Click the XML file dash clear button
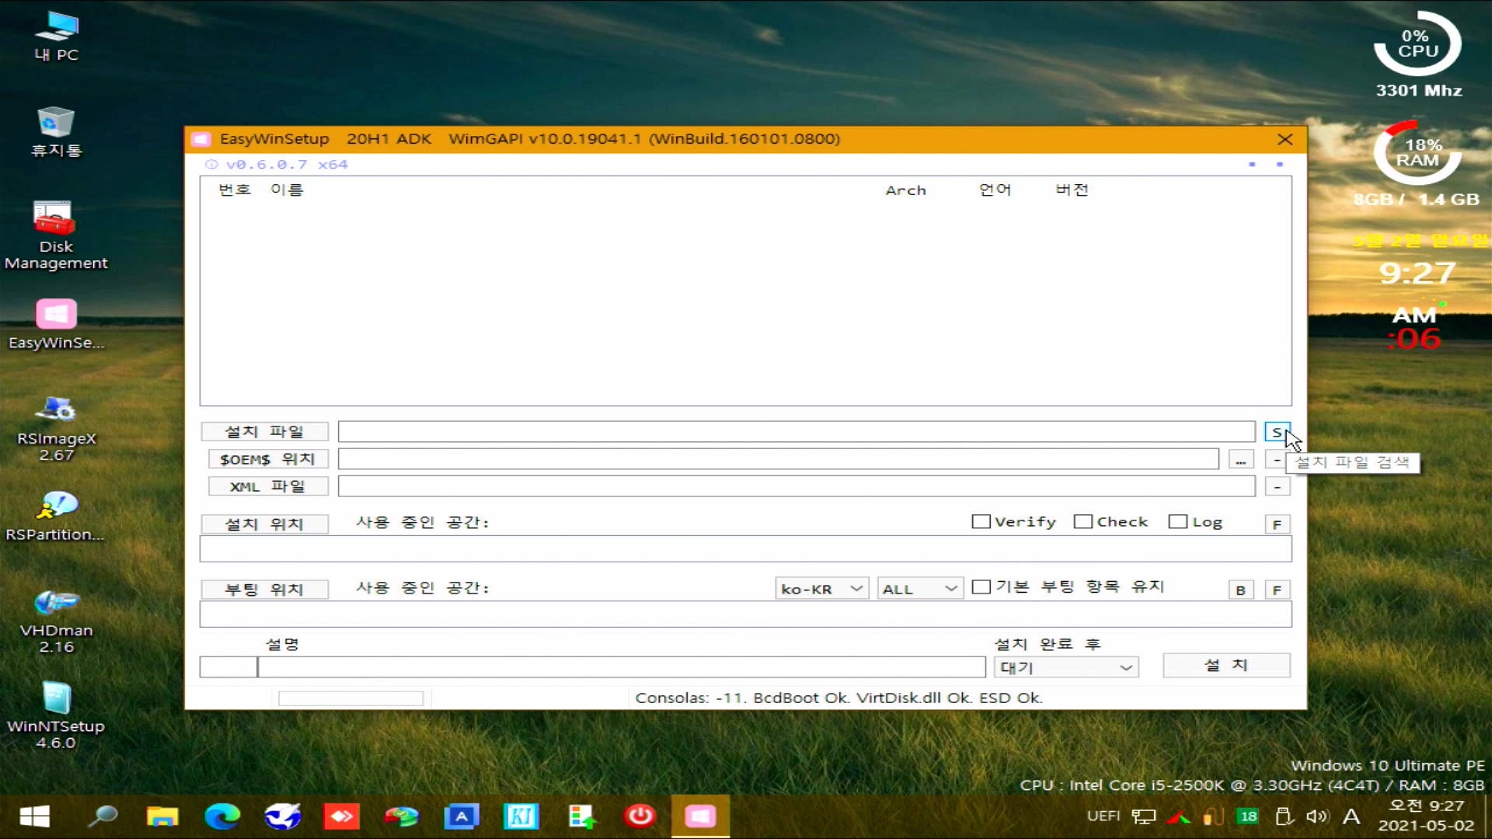 [x=1277, y=487]
